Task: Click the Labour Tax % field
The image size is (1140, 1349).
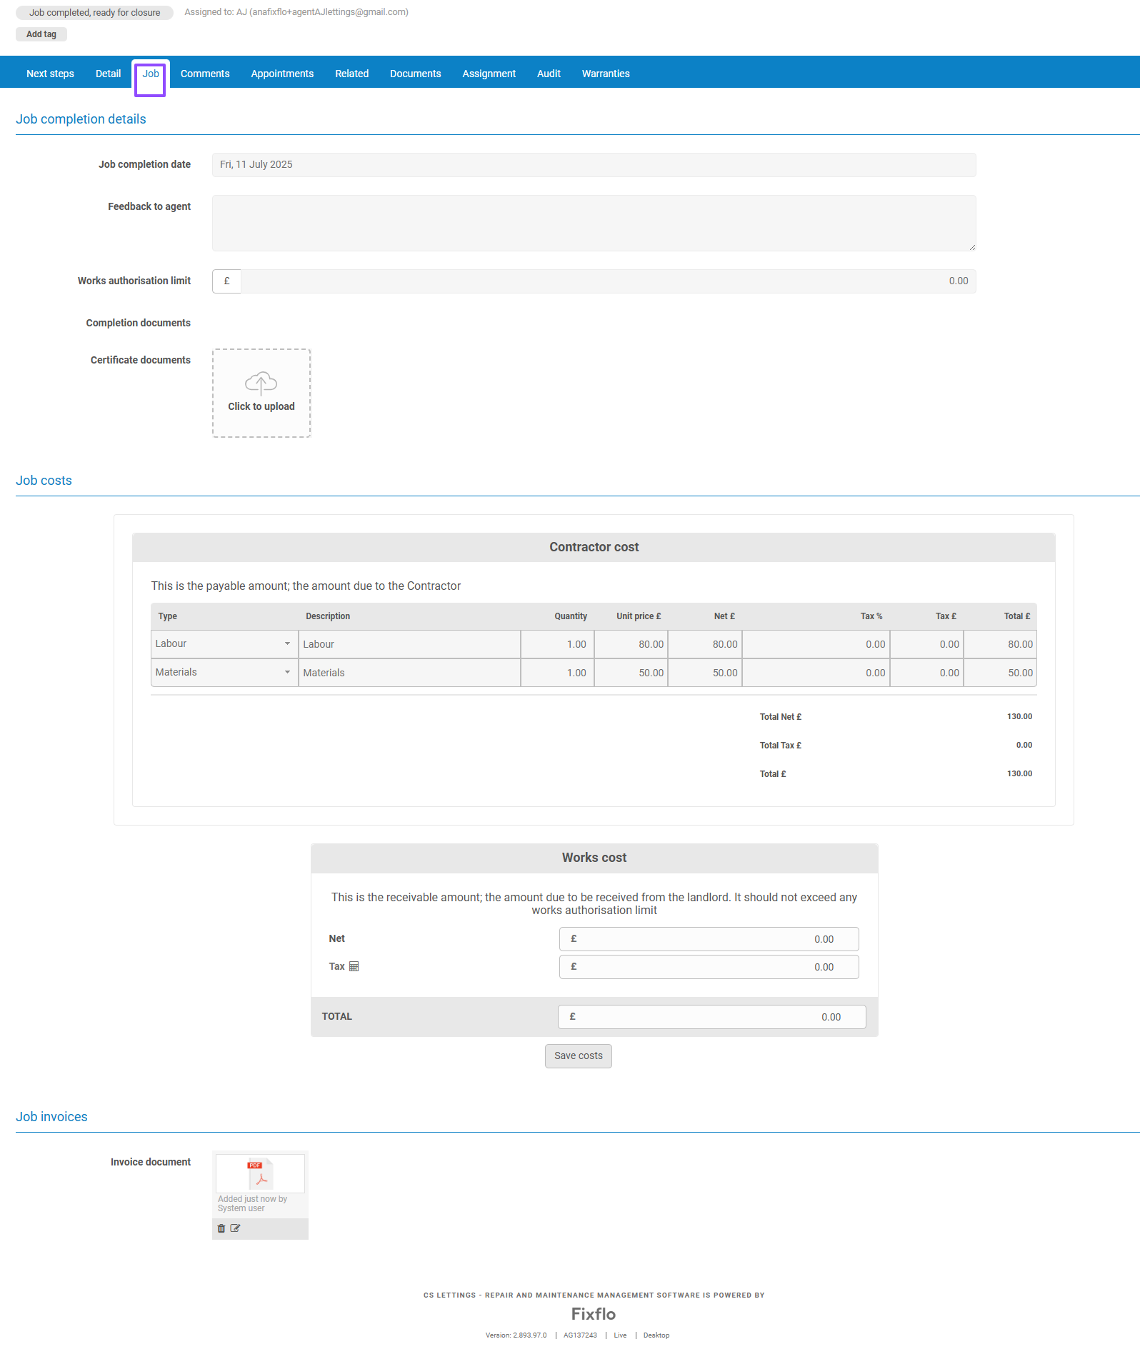Action: click(x=816, y=644)
